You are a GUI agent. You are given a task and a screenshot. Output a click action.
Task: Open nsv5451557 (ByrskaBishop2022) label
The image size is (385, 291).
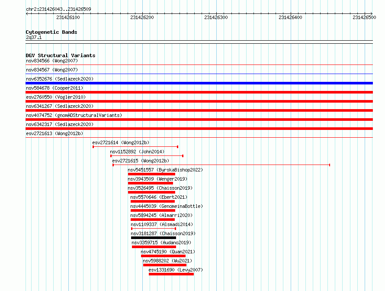[x=165, y=170]
